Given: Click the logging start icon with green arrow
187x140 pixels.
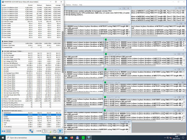Looking at the screenshot, I should [49, 131].
